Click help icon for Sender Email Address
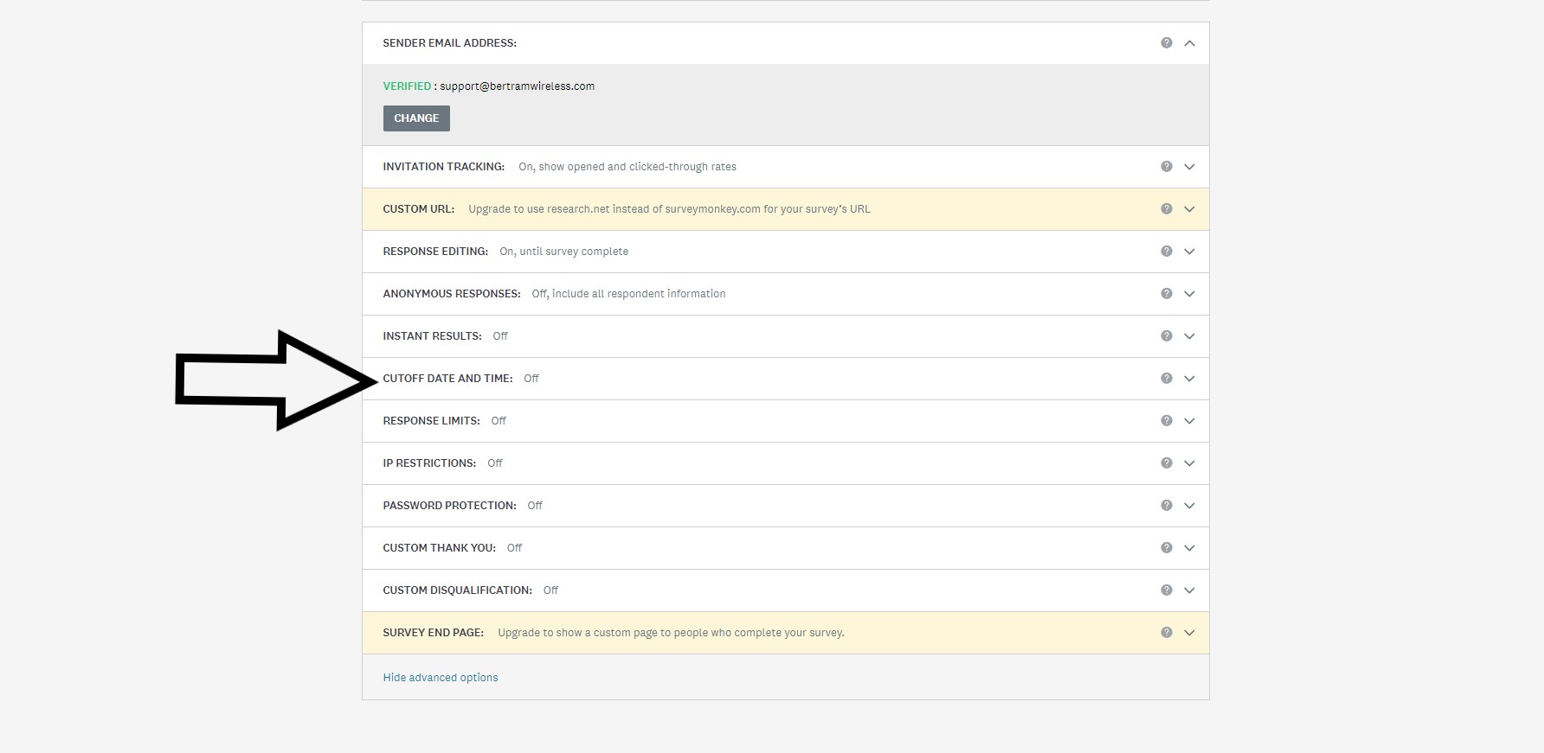The height and width of the screenshot is (753, 1544). click(1166, 43)
